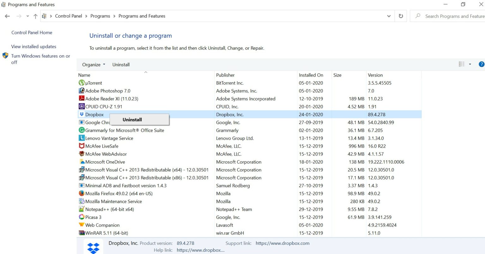Image resolution: width=485 pixels, height=254 pixels.
Task: Open Help via the question mark icon
Action: (x=481, y=64)
